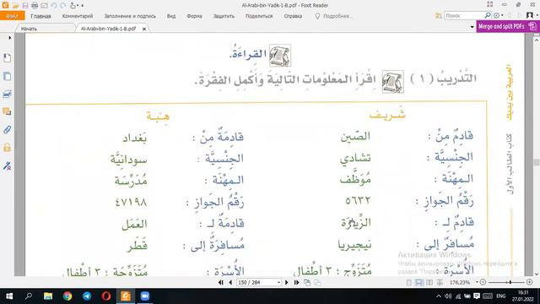540x304 pixels.
Task: Zoom out with the minus button
Action: click(483, 282)
